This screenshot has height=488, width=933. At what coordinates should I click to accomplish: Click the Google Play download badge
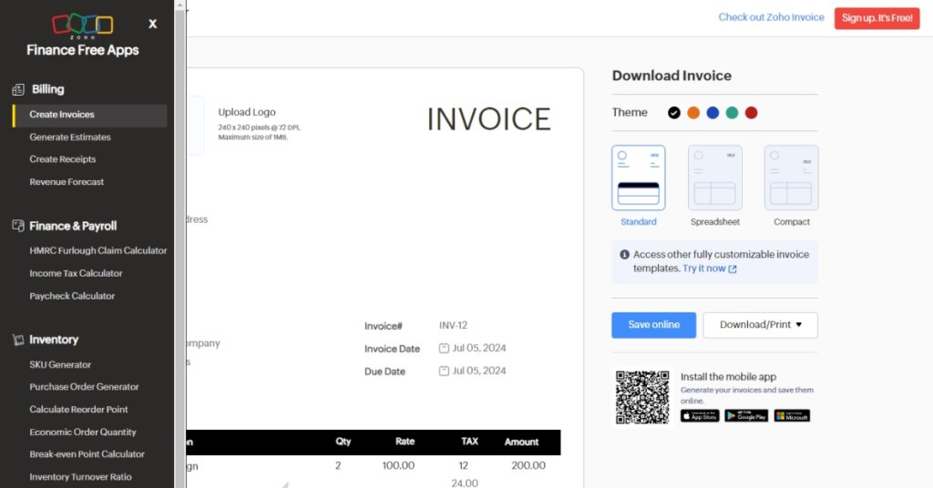[x=745, y=416]
